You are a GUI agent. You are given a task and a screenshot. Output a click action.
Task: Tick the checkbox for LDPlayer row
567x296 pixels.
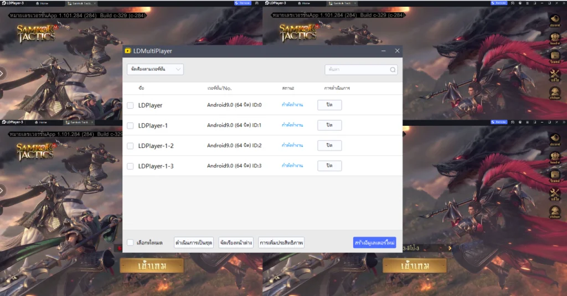130,105
